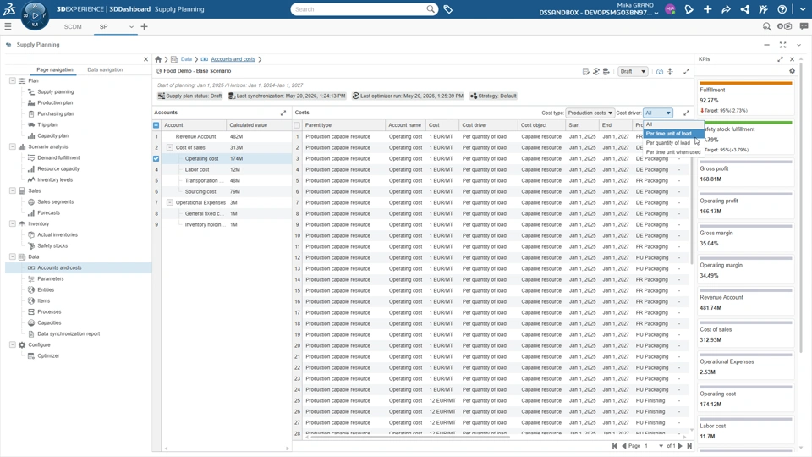Open the SP tab dropdown arrow

[x=131, y=26]
